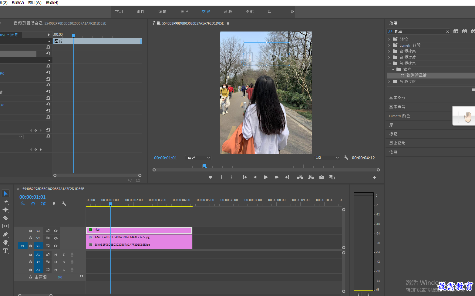Viewport: 475px width, 296px height.
Task: Toggle V2 track output eye
Action: pos(56,238)
